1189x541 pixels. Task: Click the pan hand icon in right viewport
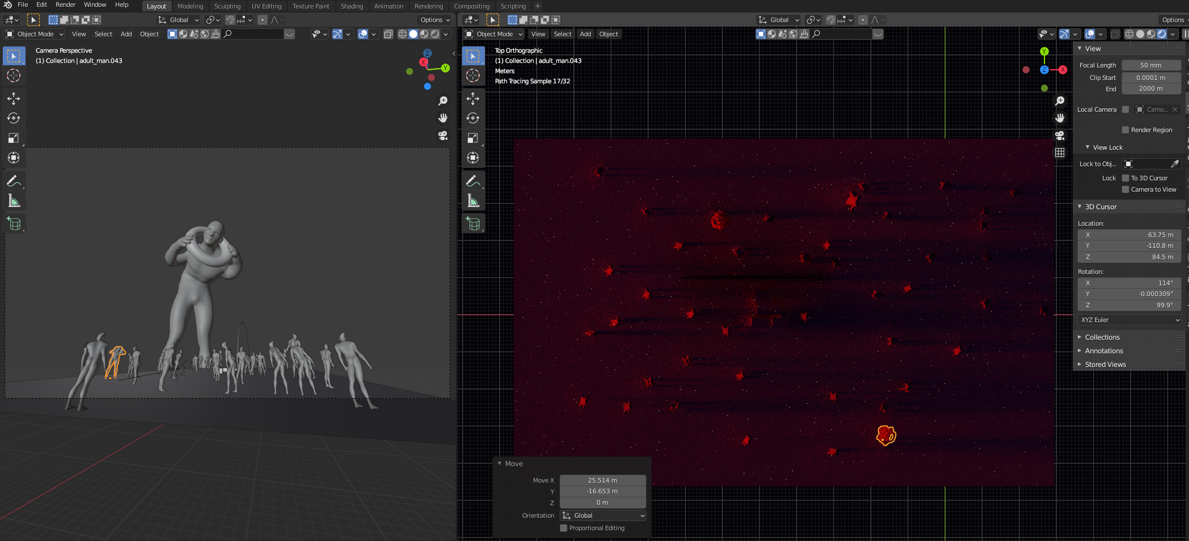point(1059,118)
